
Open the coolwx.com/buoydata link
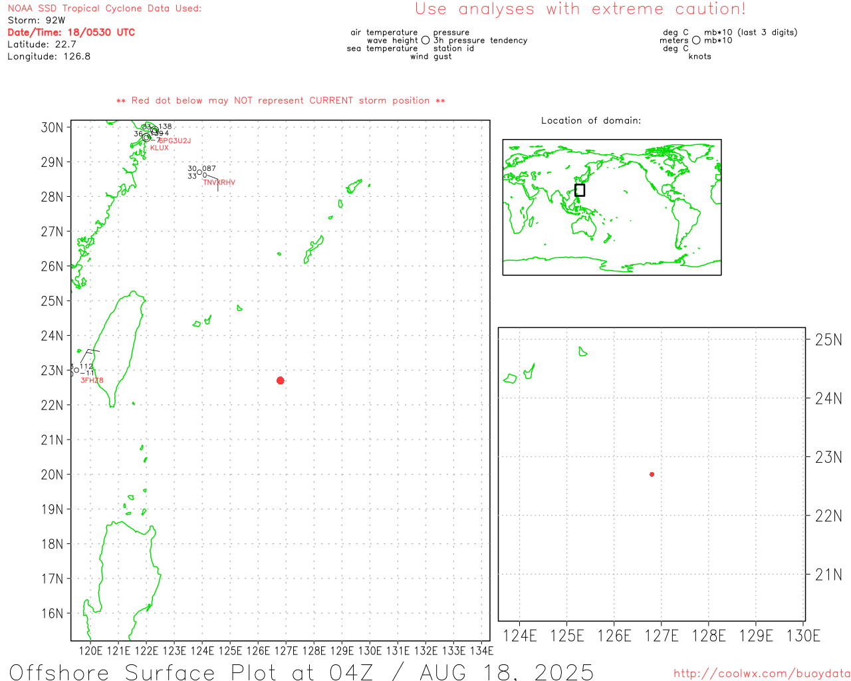point(762,674)
